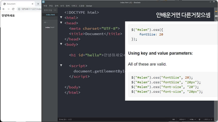The height and width of the screenshot is (122, 218).
Task: Open the 검색 menu
Action: 57,6
